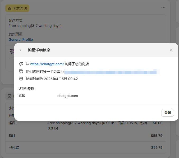Select Free shipping(3-7 working days) under 配送方式
The width and height of the screenshot is (179, 158).
[x=35, y=26]
